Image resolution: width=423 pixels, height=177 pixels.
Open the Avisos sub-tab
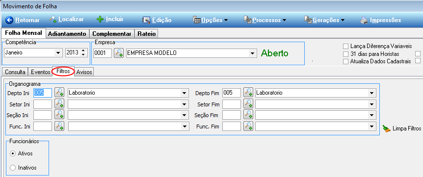pyautogui.click(x=84, y=72)
